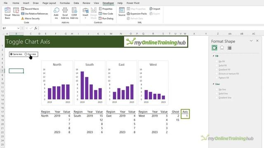Switch to the Insert tab
This screenshot has height=148, width=264.
[x=26, y=3]
